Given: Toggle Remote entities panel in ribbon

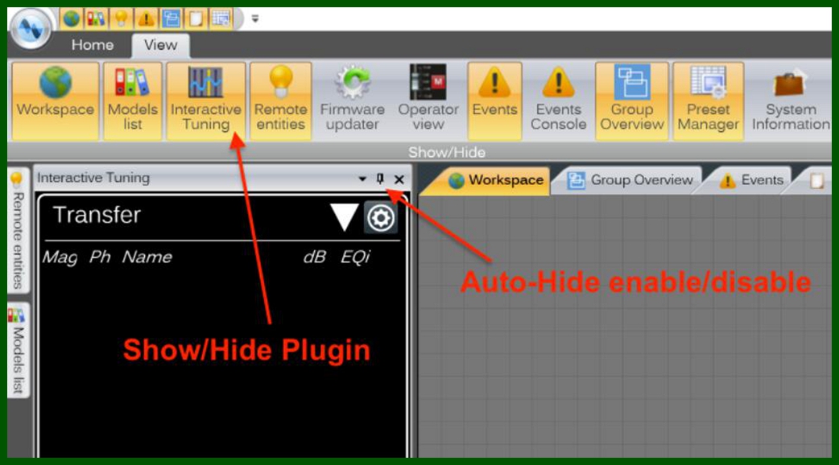Looking at the screenshot, I should coord(280,101).
